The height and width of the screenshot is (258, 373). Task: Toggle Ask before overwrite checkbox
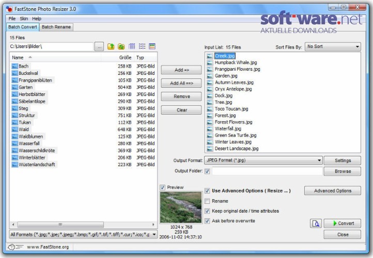(x=207, y=221)
